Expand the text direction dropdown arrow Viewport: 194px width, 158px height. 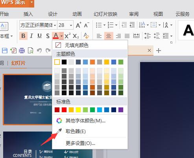pos(148,25)
